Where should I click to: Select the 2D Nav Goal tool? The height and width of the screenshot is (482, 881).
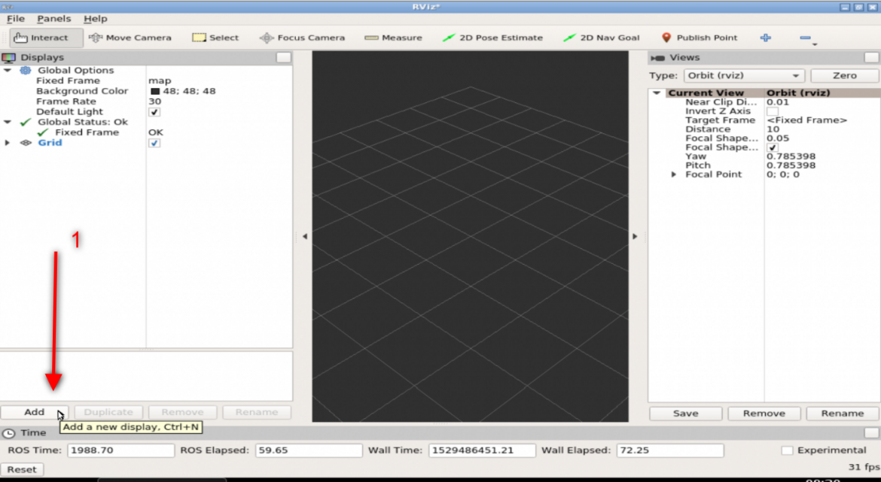601,38
